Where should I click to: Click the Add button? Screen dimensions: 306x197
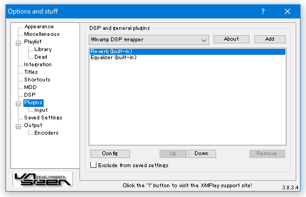click(270, 39)
